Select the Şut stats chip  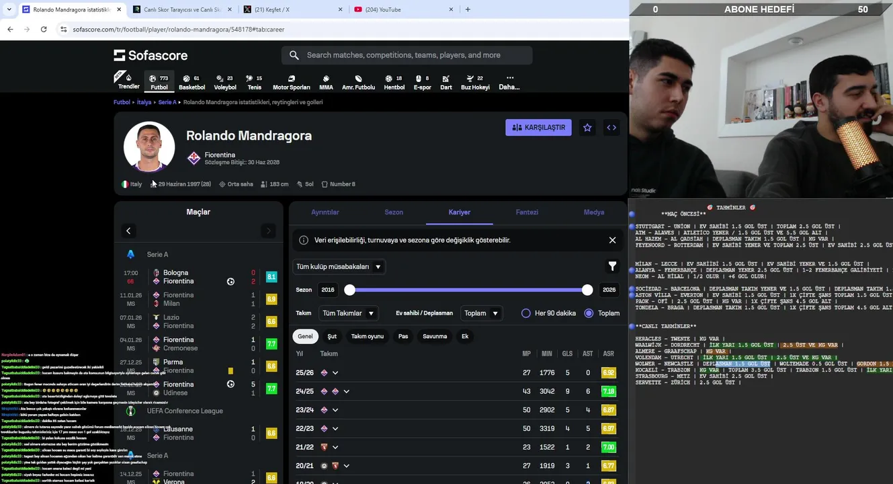(x=332, y=336)
